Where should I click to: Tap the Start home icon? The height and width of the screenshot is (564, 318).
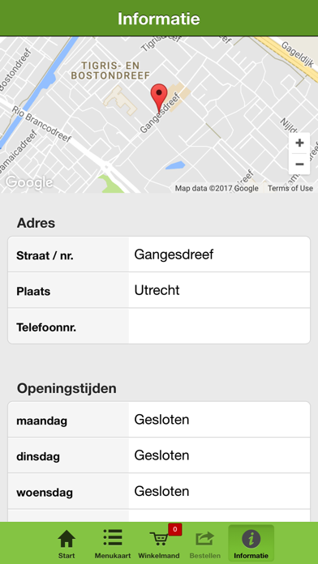[67, 539]
